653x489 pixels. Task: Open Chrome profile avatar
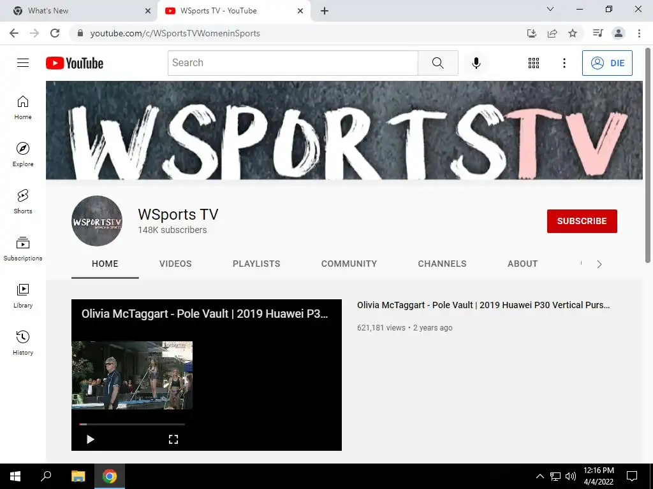(619, 33)
